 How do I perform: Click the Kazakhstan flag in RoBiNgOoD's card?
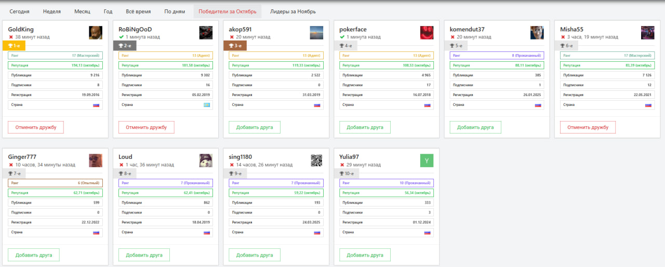pos(206,105)
